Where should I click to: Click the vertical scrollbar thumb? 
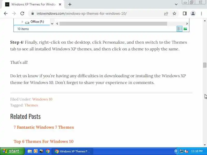point(205,65)
